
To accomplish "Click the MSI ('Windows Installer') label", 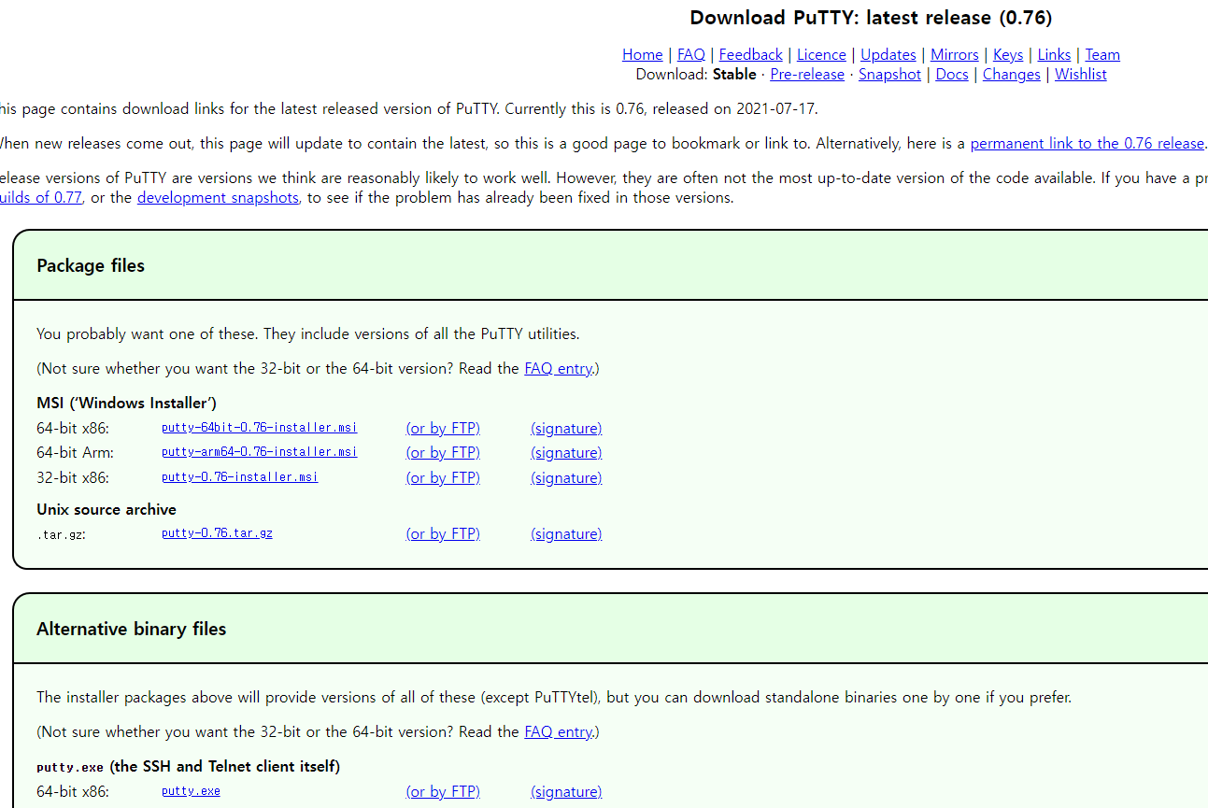I will pyautogui.click(x=127, y=403).
